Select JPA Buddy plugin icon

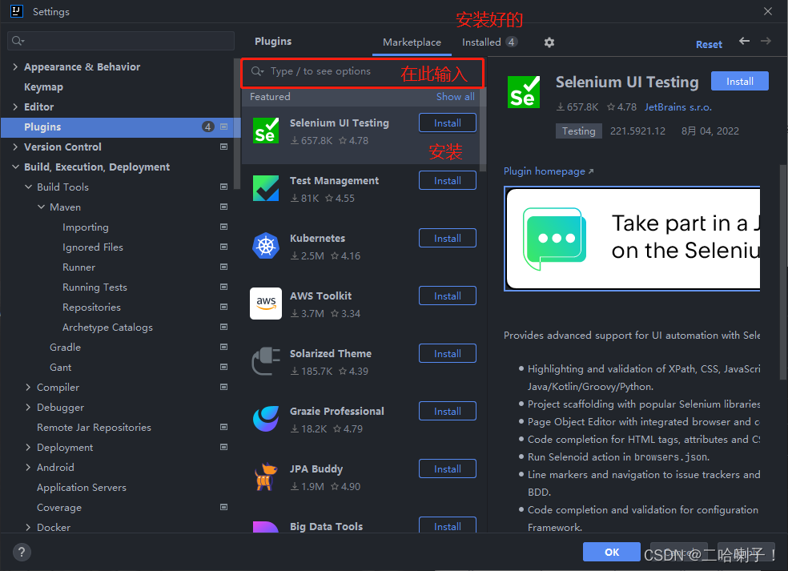pyautogui.click(x=266, y=477)
